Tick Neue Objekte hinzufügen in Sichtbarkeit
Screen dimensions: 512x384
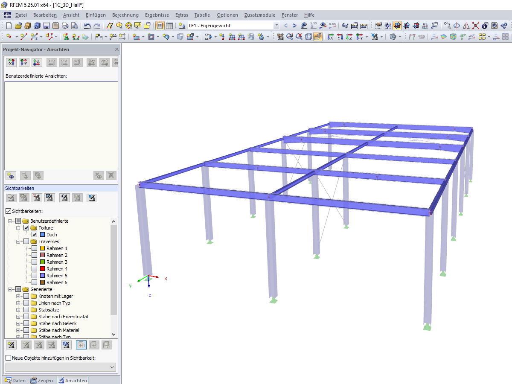8,358
